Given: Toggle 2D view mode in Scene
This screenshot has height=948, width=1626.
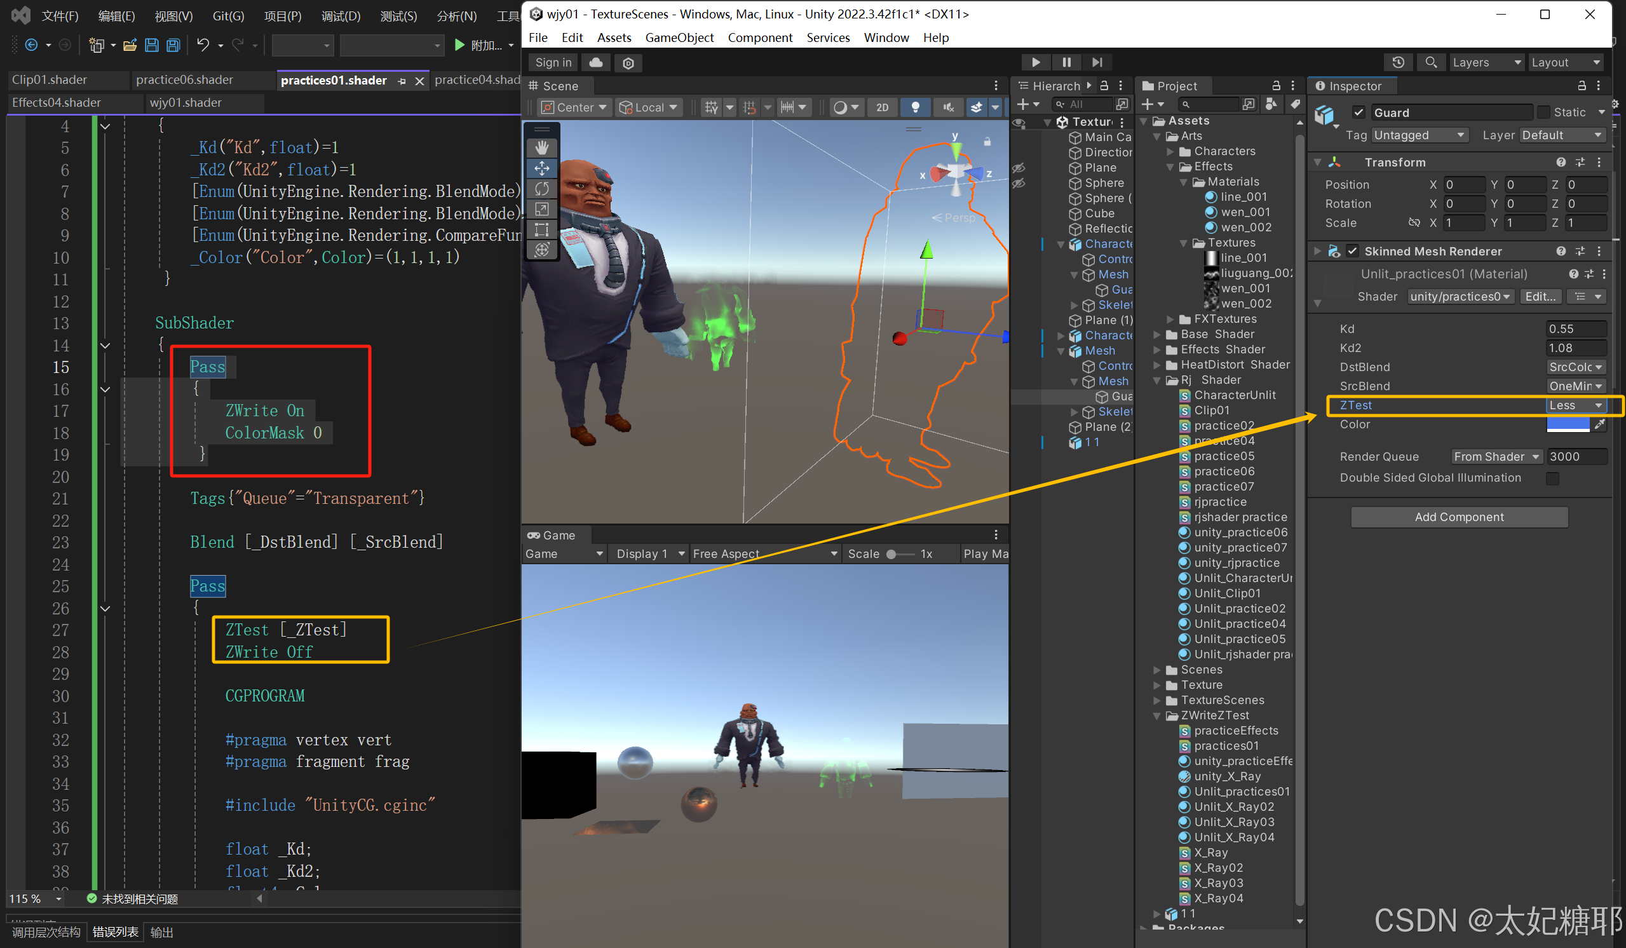Looking at the screenshot, I should [881, 108].
